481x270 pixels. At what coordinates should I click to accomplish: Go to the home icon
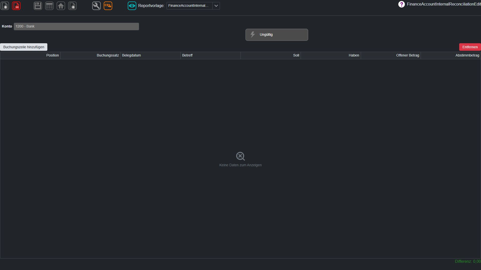click(61, 6)
